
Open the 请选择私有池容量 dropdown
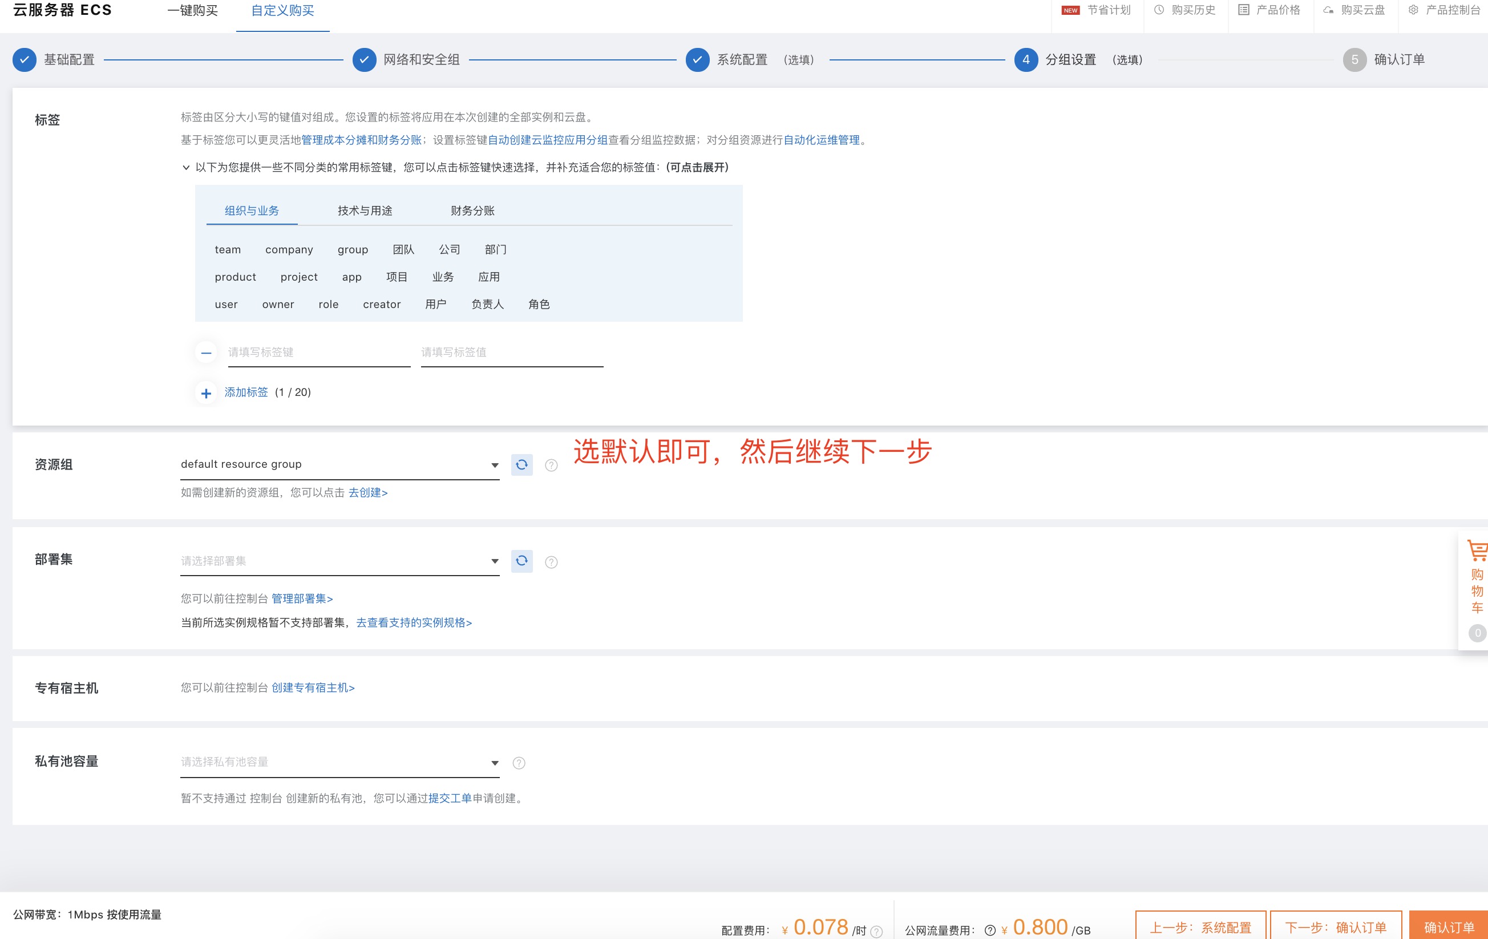tap(339, 762)
